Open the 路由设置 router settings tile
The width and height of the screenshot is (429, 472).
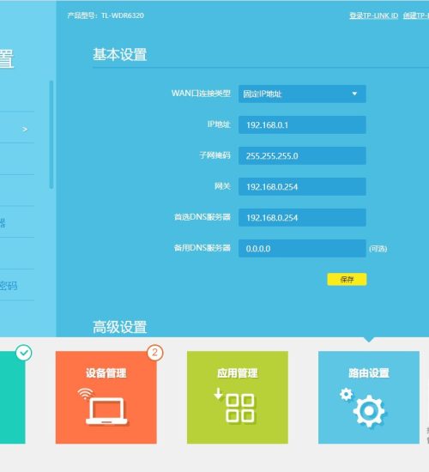(x=368, y=397)
